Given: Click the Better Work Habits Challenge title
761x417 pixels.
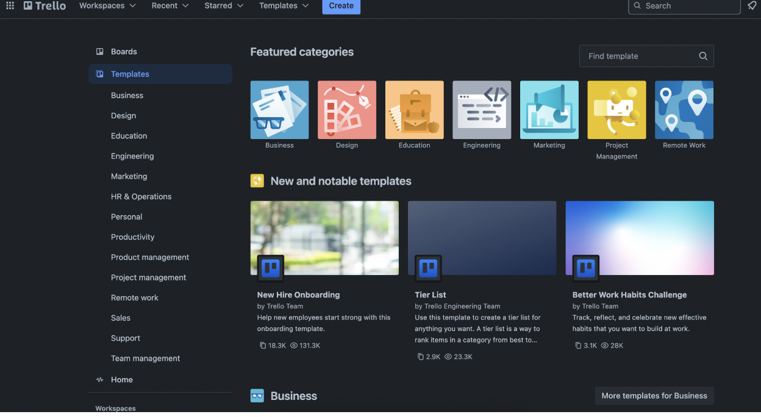Looking at the screenshot, I should click(x=629, y=294).
